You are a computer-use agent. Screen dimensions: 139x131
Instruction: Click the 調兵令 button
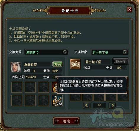click(120, 61)
